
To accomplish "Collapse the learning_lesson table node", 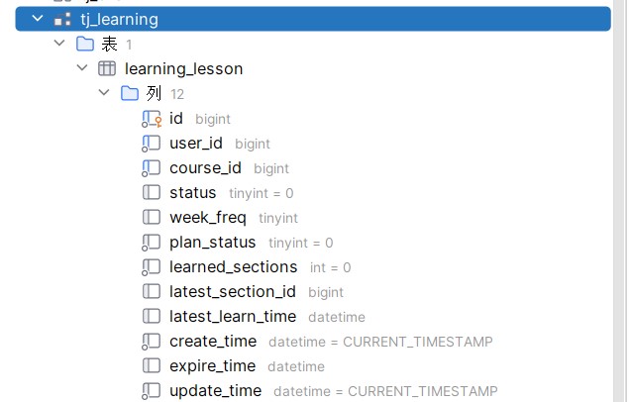I will 82,68.
